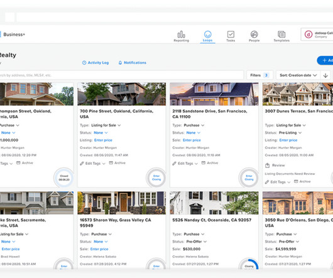Click Enter price for 16573 Sharon Way

[99, 249]
